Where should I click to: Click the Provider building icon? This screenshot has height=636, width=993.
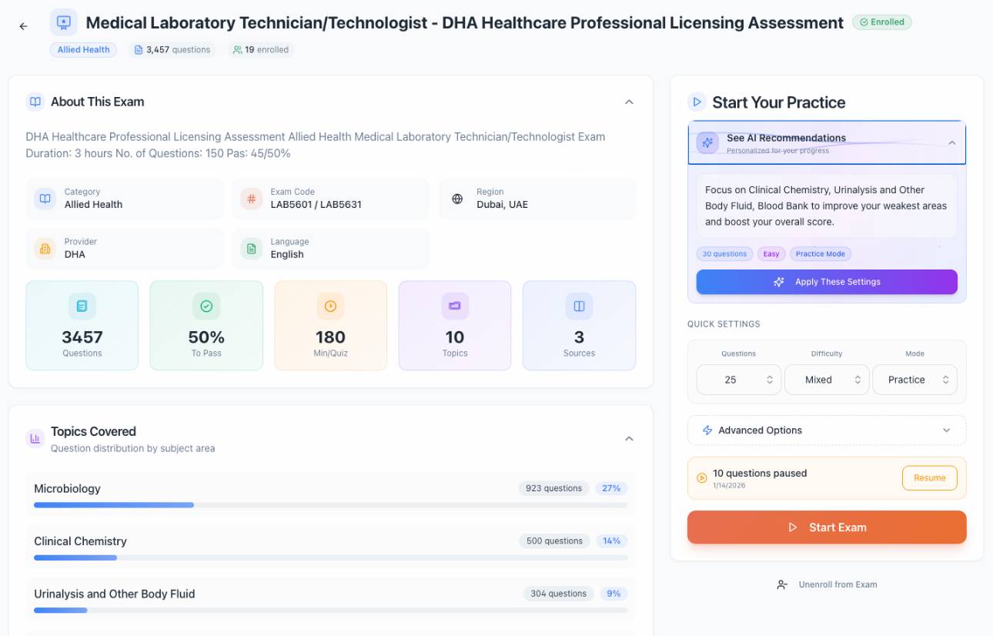pos(45,249)
